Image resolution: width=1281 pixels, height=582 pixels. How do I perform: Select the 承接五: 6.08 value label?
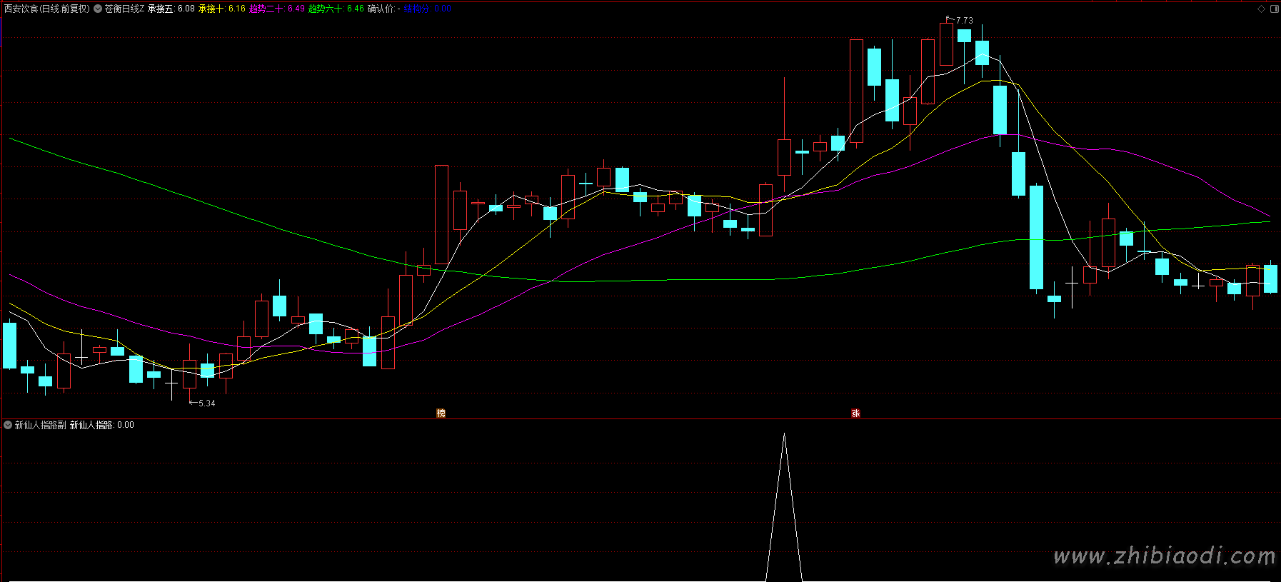click(171, 9)
